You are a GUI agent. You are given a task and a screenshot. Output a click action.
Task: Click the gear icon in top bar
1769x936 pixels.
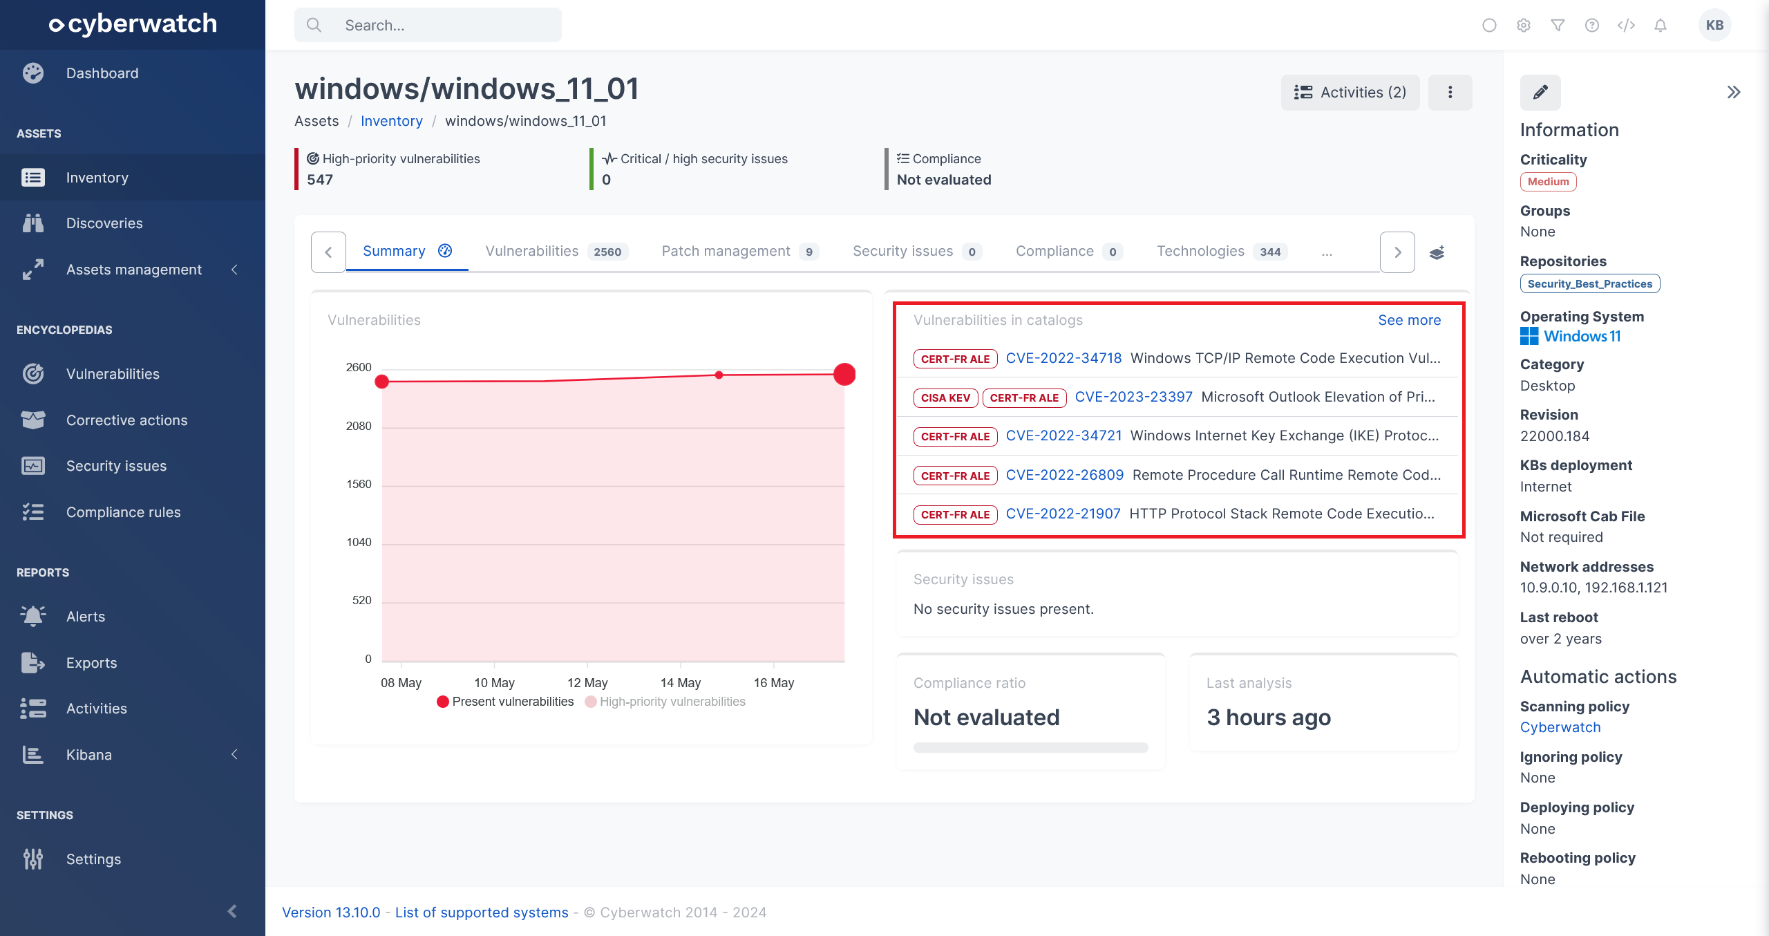point(1524,26)
